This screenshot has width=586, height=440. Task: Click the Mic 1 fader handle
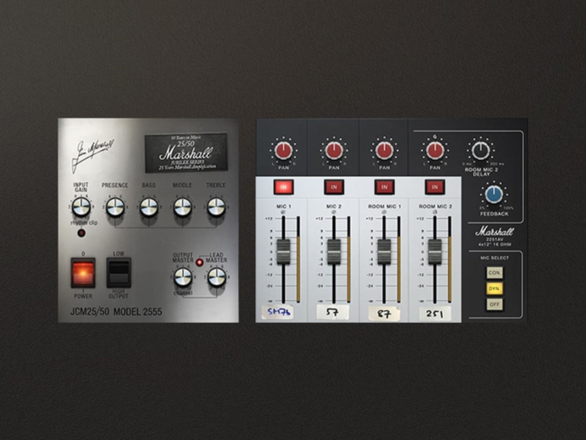(x=283, y=251)
